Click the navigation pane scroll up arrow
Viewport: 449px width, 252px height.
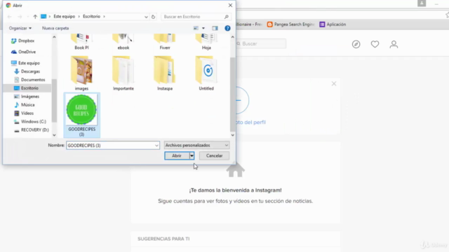click(54, 37)
